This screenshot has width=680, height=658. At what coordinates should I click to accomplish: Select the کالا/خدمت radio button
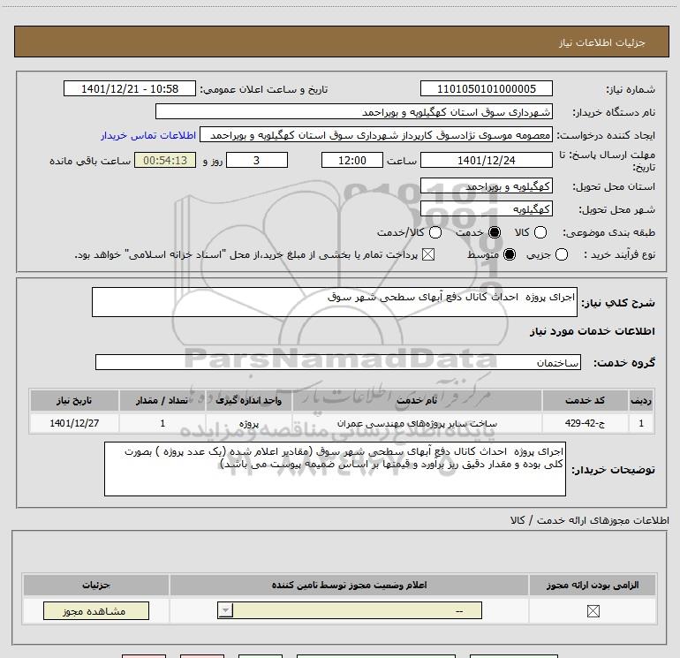[x=435, y=232]
